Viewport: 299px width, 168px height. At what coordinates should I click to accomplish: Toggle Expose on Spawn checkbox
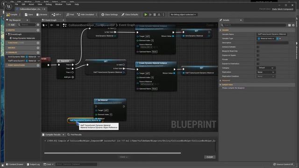(x=258, y=55)
